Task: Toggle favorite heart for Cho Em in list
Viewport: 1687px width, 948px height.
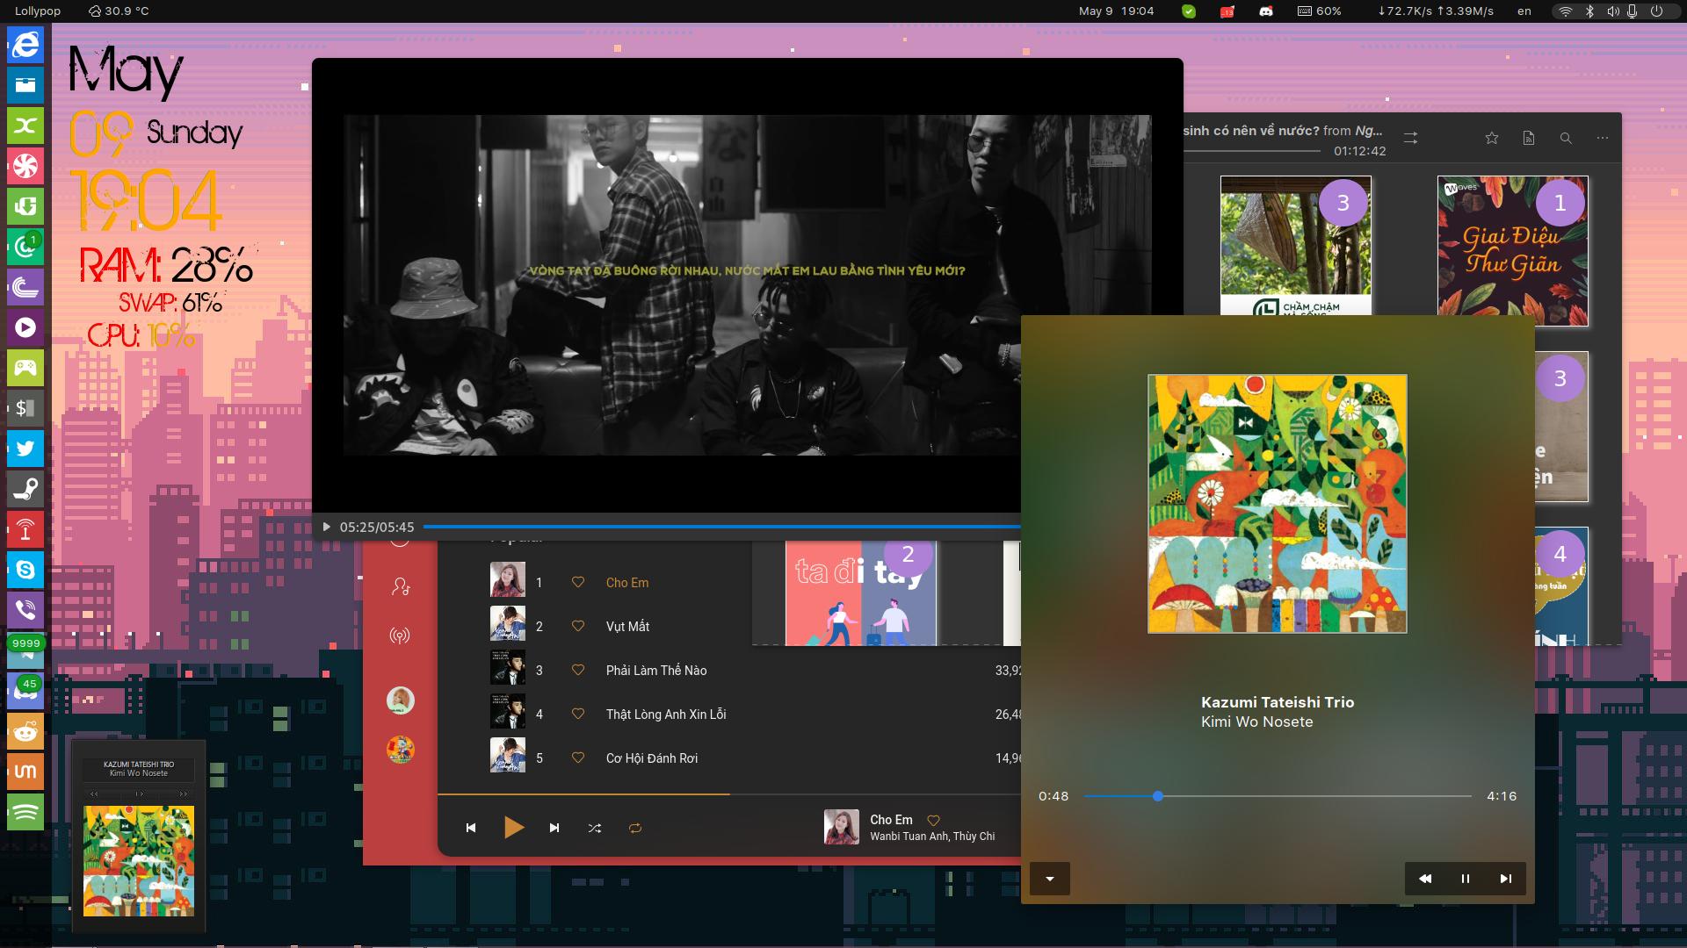Action: [578, 582]
